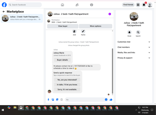Send quick reply 'Yes, are you interested?'
The width and height of the screenshot is (156, 115).
[67, 80]
